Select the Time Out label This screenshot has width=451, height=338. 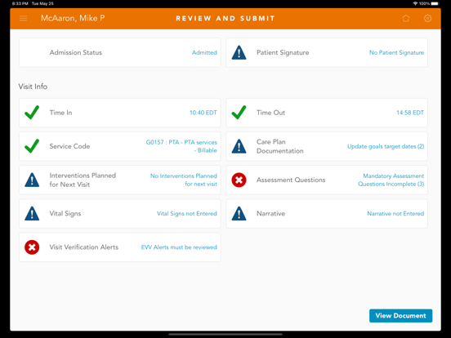[x=270, y=113]
